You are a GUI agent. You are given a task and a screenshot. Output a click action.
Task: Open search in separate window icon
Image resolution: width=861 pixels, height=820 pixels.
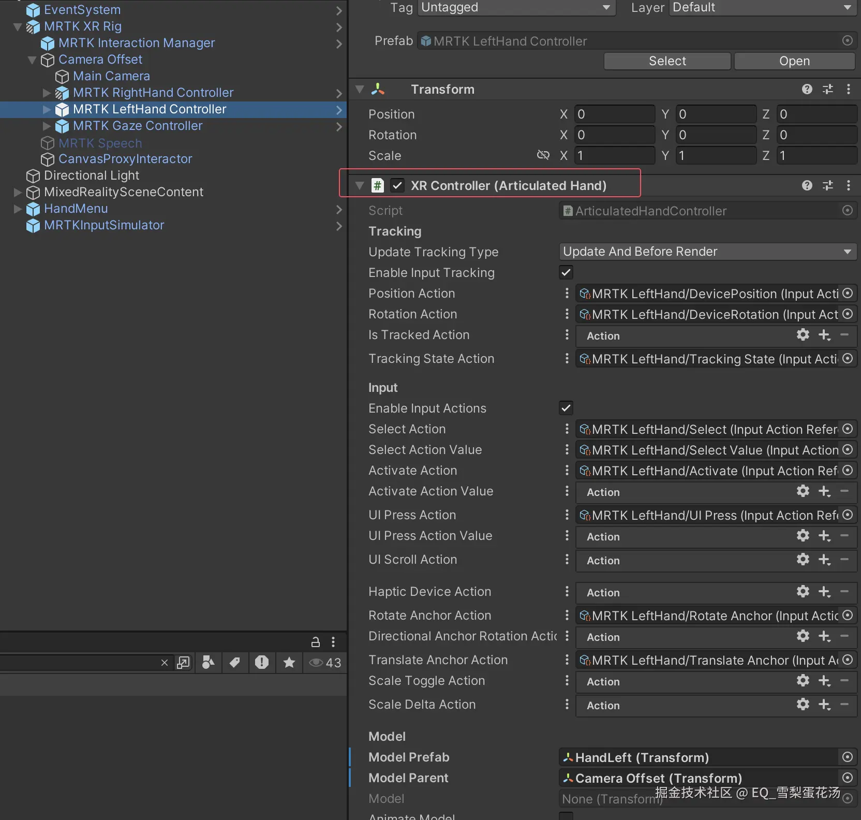(x=183, y=663)
